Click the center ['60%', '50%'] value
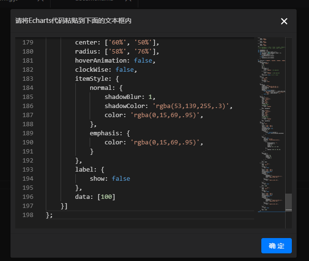 coord(130,42)
